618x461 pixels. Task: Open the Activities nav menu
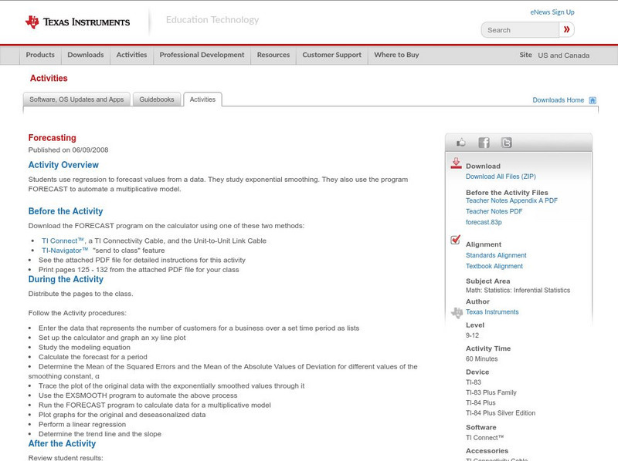(x=131, y=55)
